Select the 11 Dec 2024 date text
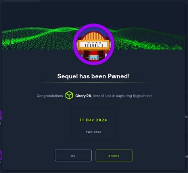The image size is (188, 173). pyautogui.click(x=93, y=120)
